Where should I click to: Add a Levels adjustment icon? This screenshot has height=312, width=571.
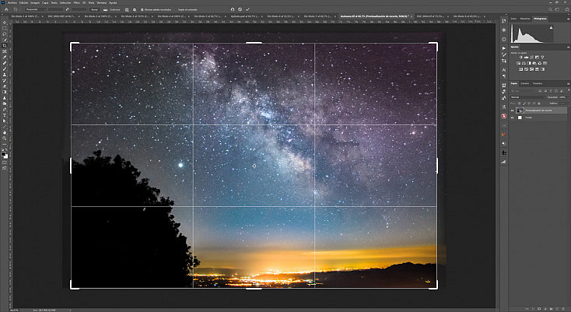pyautogui.click(x=526, y=57)
